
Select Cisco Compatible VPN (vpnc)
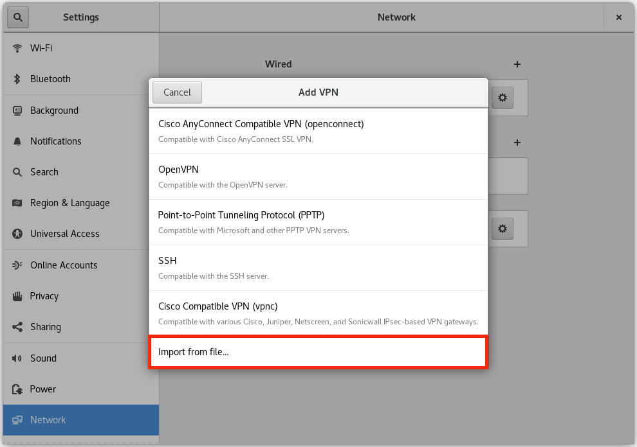click(318, 313)
